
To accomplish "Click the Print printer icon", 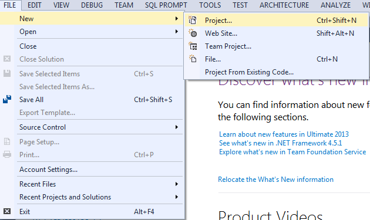I will pos(7,154).
